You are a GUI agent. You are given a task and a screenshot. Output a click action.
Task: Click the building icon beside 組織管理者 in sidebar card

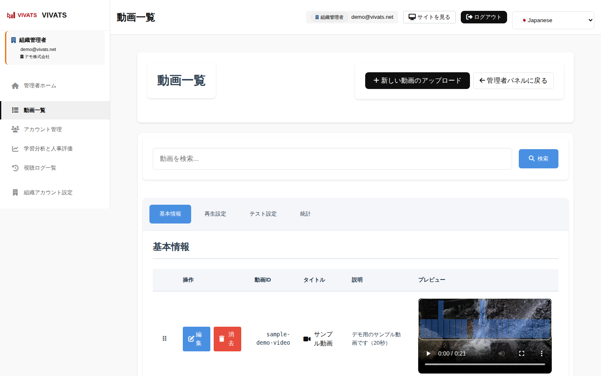(13, 40)
